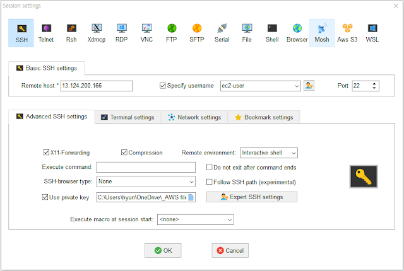Select the FTP session icon
Screen dimensions: 404x271
172,33
